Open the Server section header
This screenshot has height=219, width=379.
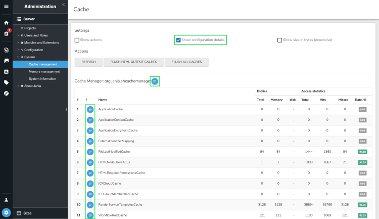pyautogui.click(x=40, y=19)
